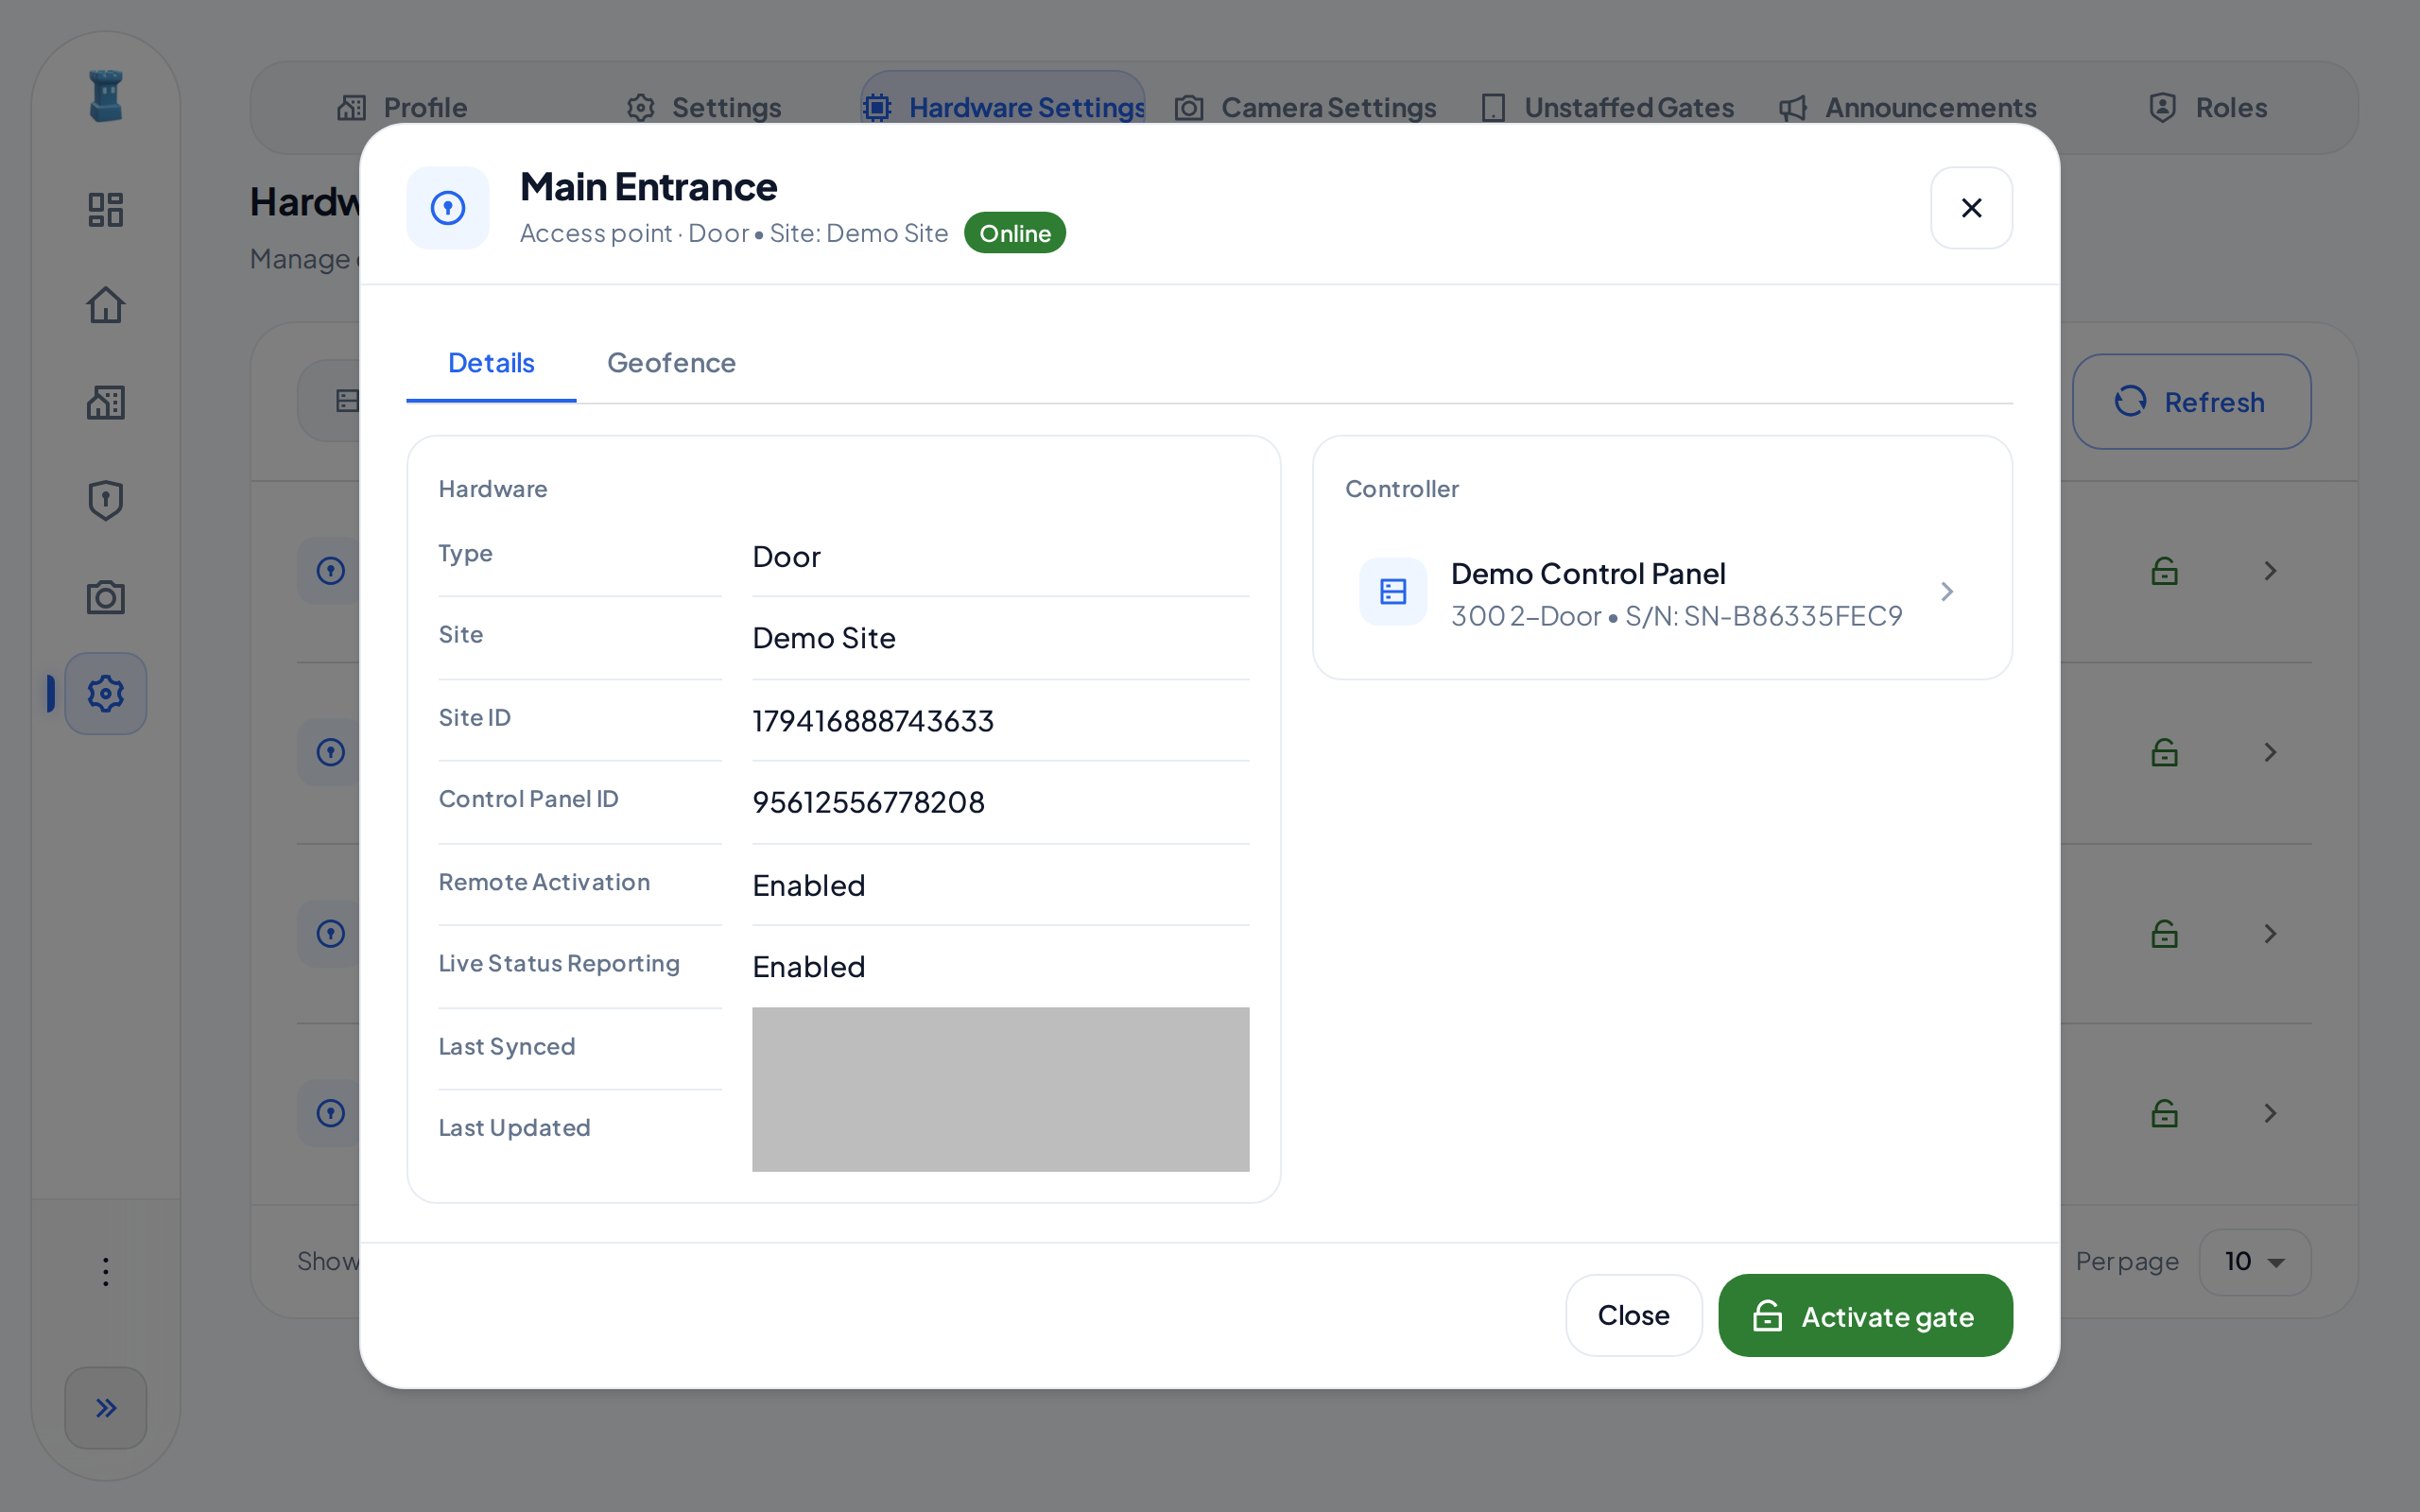This screenshot has width=2420, height=1512.
Task: Click the Main Entrance access point icon
Action: pyautogui.click(x=448, y=208)
